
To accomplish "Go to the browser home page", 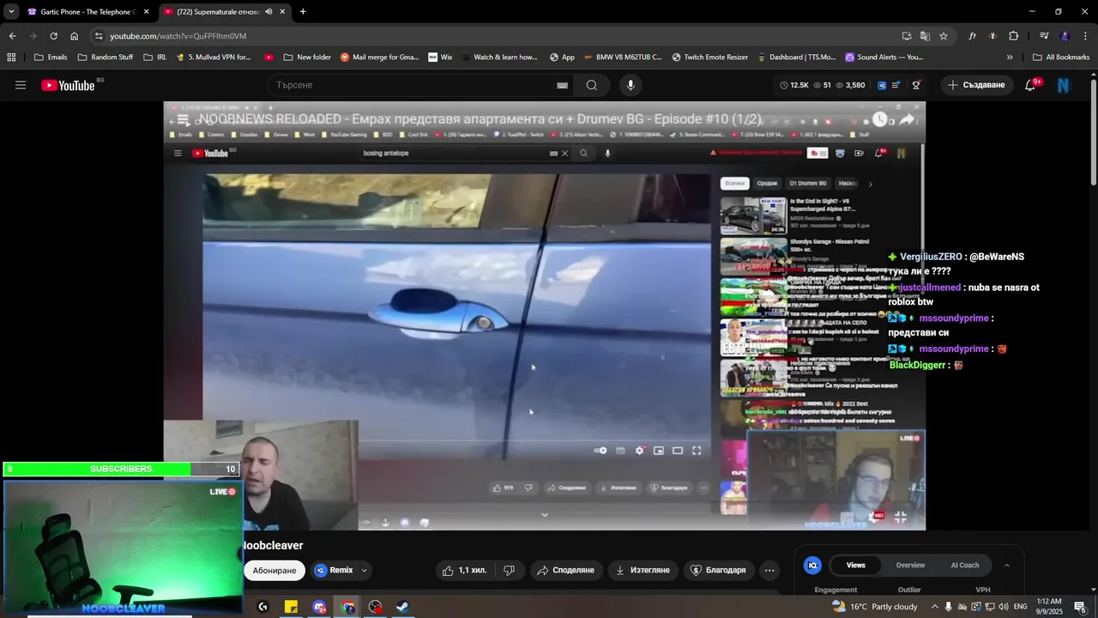I will tap(74, 36).
